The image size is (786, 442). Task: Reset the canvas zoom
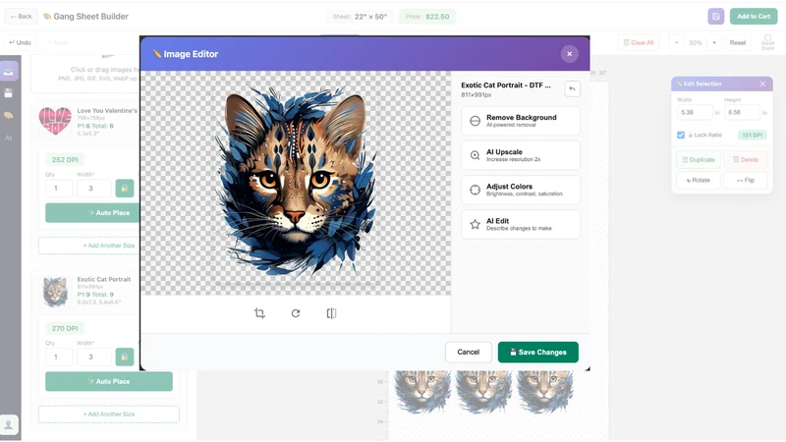click(x=738, y=42)
